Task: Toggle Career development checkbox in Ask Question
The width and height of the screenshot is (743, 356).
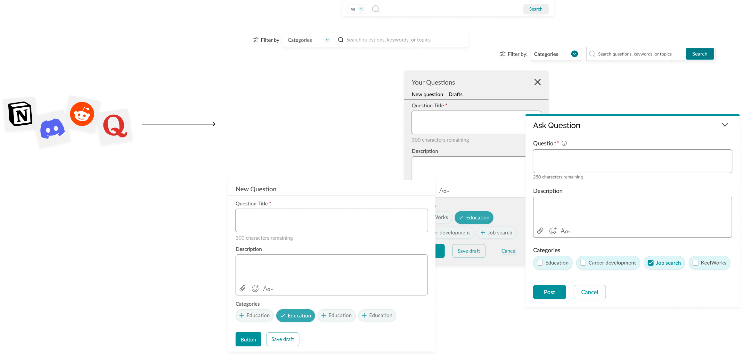Action: [583, 263]
